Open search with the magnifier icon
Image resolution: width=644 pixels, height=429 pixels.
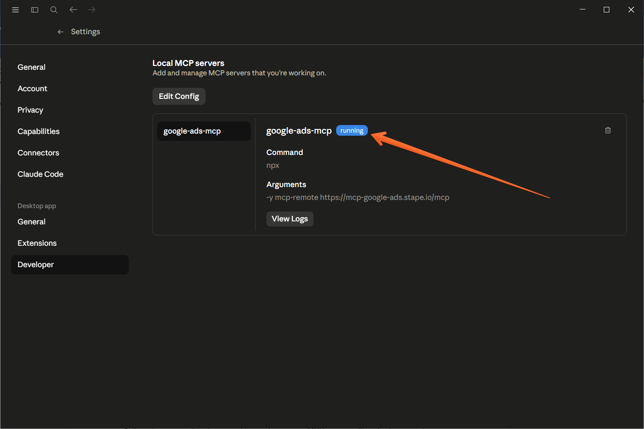[54, 10]
